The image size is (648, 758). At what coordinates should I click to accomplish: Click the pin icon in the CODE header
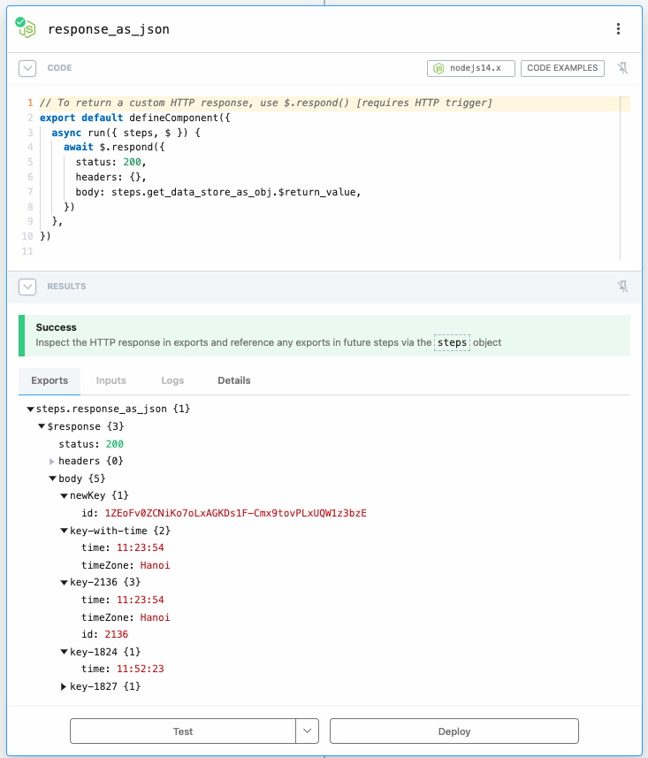(x=623, y=68)
